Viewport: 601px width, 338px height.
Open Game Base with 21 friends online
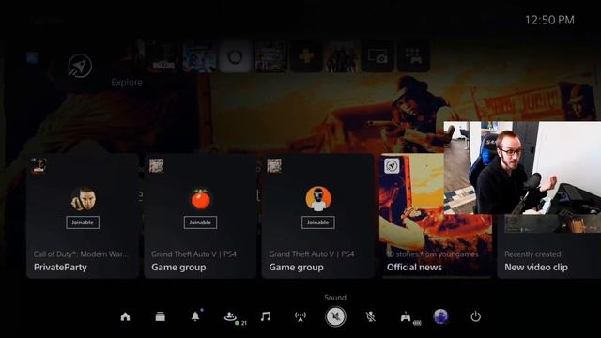tap(230, 316)
